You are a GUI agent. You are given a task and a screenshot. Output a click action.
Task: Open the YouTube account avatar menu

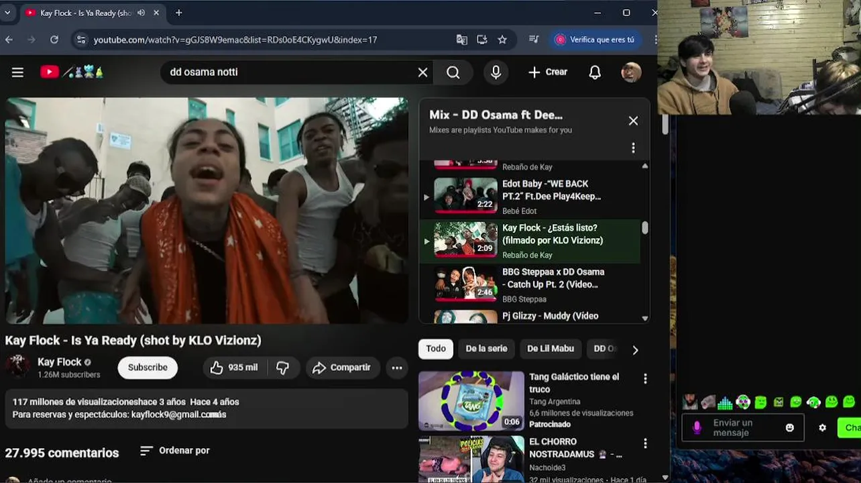(x=631, y=72)
